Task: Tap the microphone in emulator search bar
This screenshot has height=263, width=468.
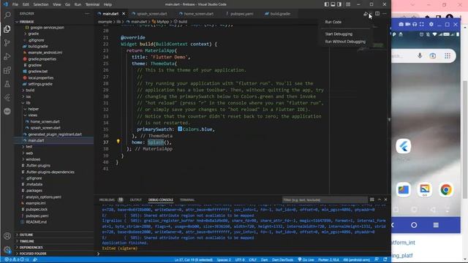Action: 420,56
